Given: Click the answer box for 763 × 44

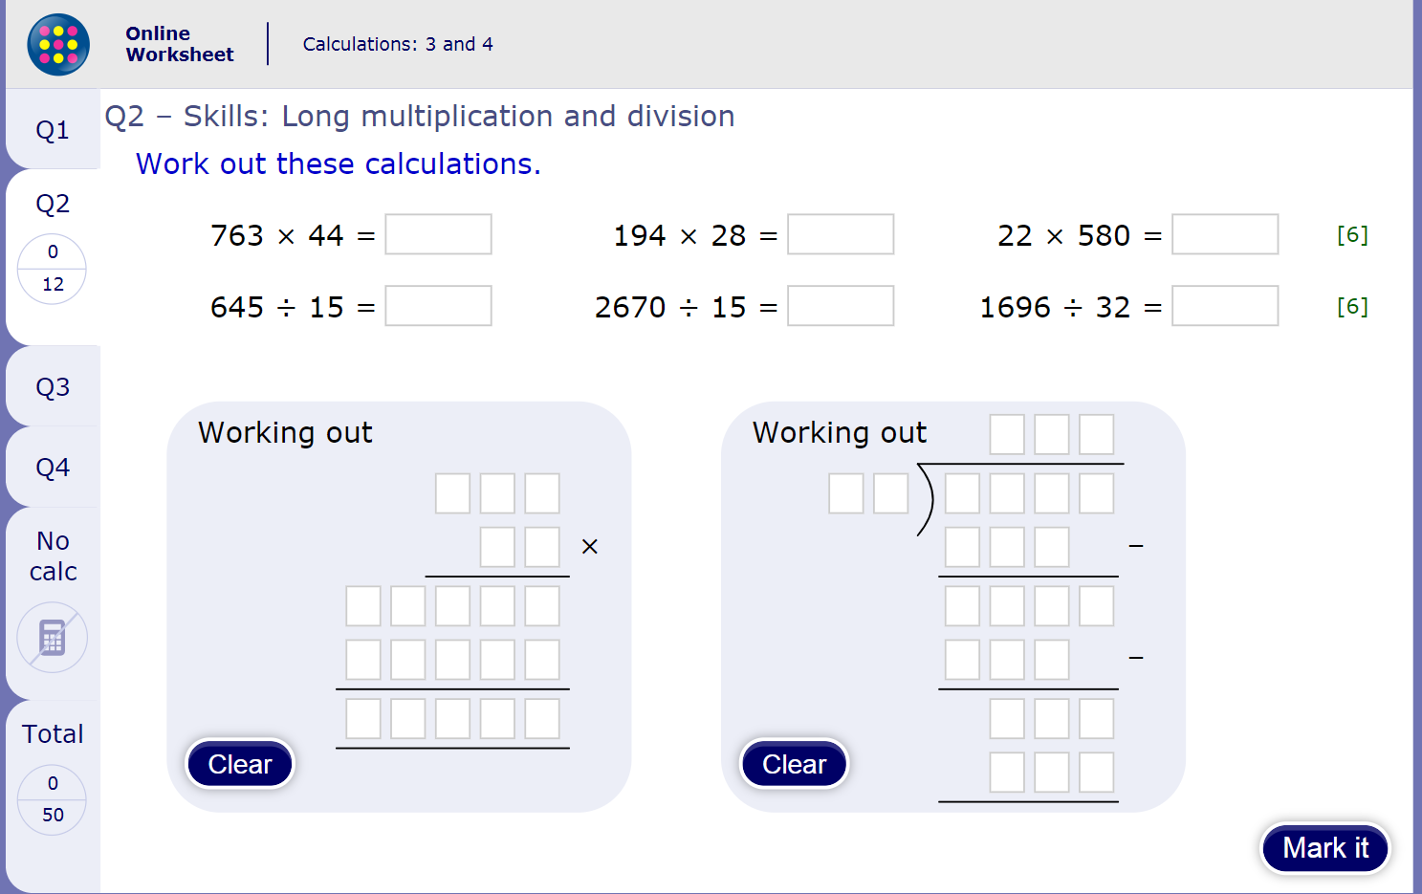Looking at the screenshot, I should 438,234.
